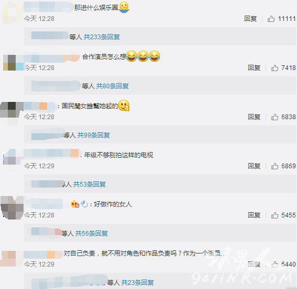
Task: Open the 共56条回复 reply thread
Action: (92, 233)
